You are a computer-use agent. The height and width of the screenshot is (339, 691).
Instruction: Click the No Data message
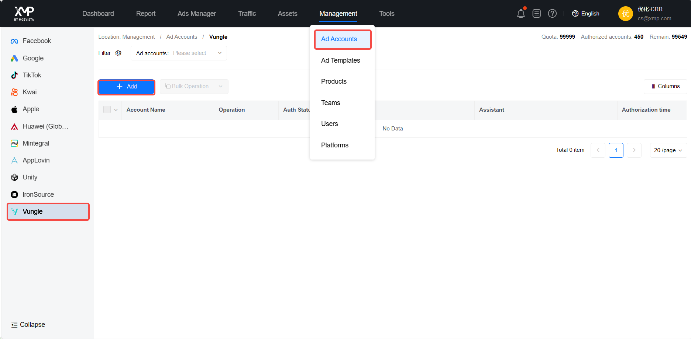(393, 129)
